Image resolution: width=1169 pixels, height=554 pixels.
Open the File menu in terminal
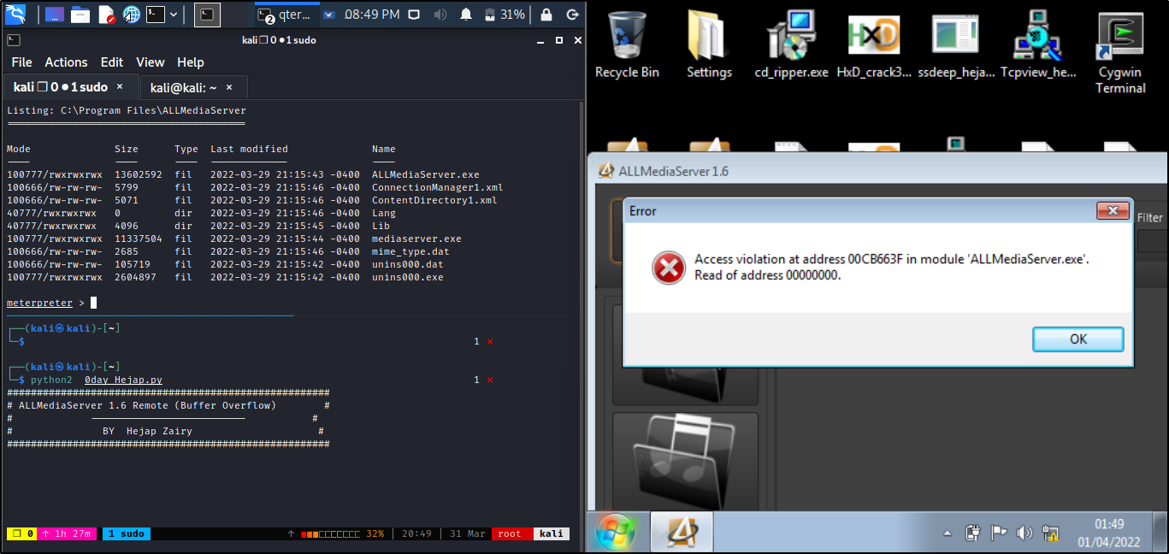click(21, 62)
